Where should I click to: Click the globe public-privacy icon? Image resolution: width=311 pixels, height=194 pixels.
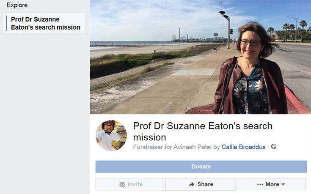click(273, 147)
